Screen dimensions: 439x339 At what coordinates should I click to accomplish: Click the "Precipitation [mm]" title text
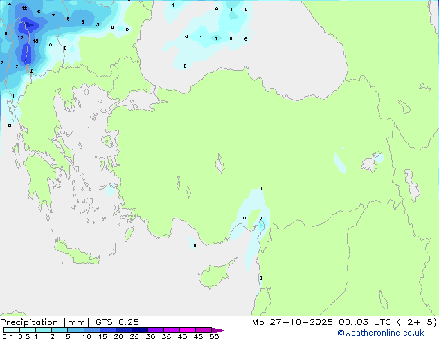coord(45,322)
